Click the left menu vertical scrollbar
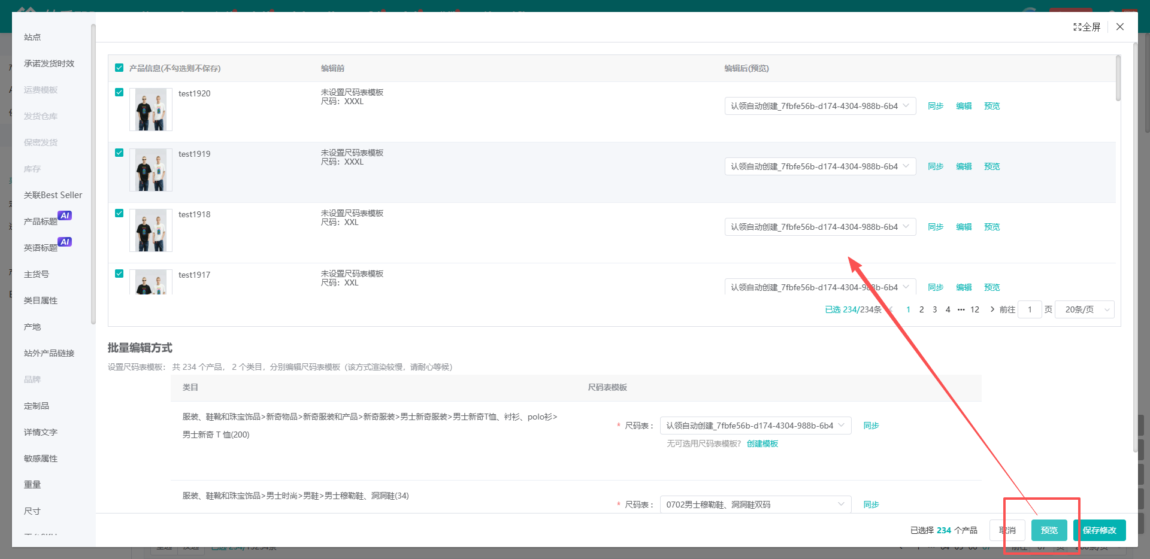This screenshot has width=1150, height=559. click(x=93, y=174)
